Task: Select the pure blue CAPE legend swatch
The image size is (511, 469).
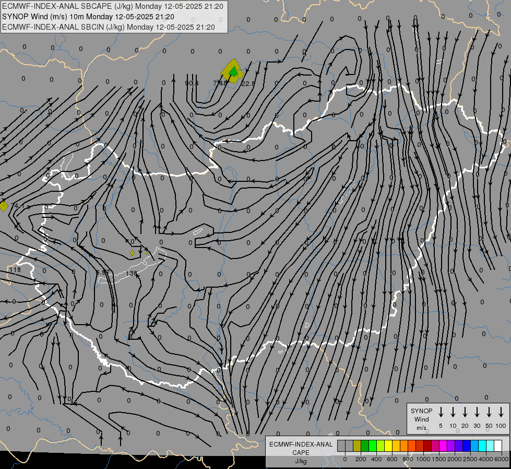Action: pyautogui.click(x=467, y=446)
